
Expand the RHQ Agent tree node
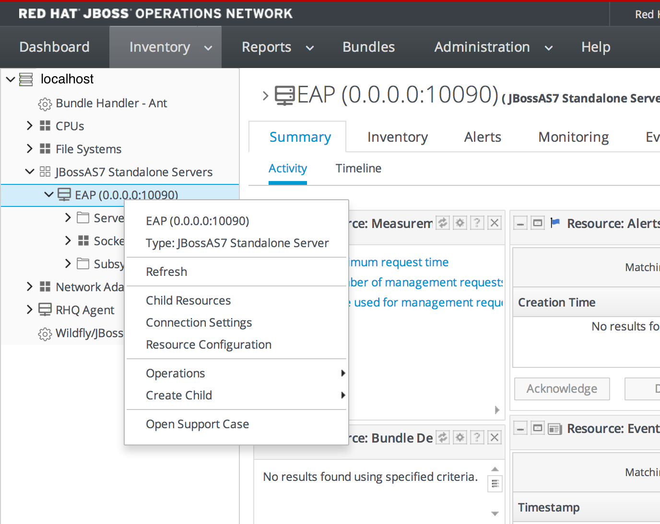coord(30,309)
